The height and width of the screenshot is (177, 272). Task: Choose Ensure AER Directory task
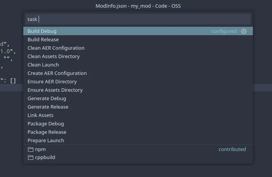[x=138, y=81]
